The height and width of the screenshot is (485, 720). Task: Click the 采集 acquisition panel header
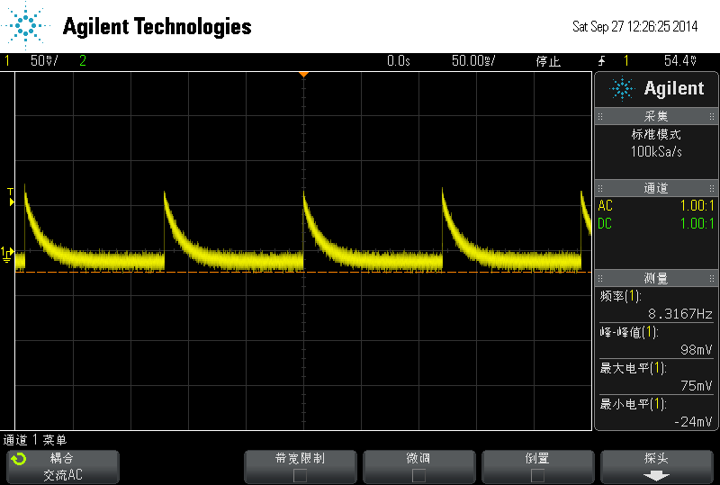656,116
